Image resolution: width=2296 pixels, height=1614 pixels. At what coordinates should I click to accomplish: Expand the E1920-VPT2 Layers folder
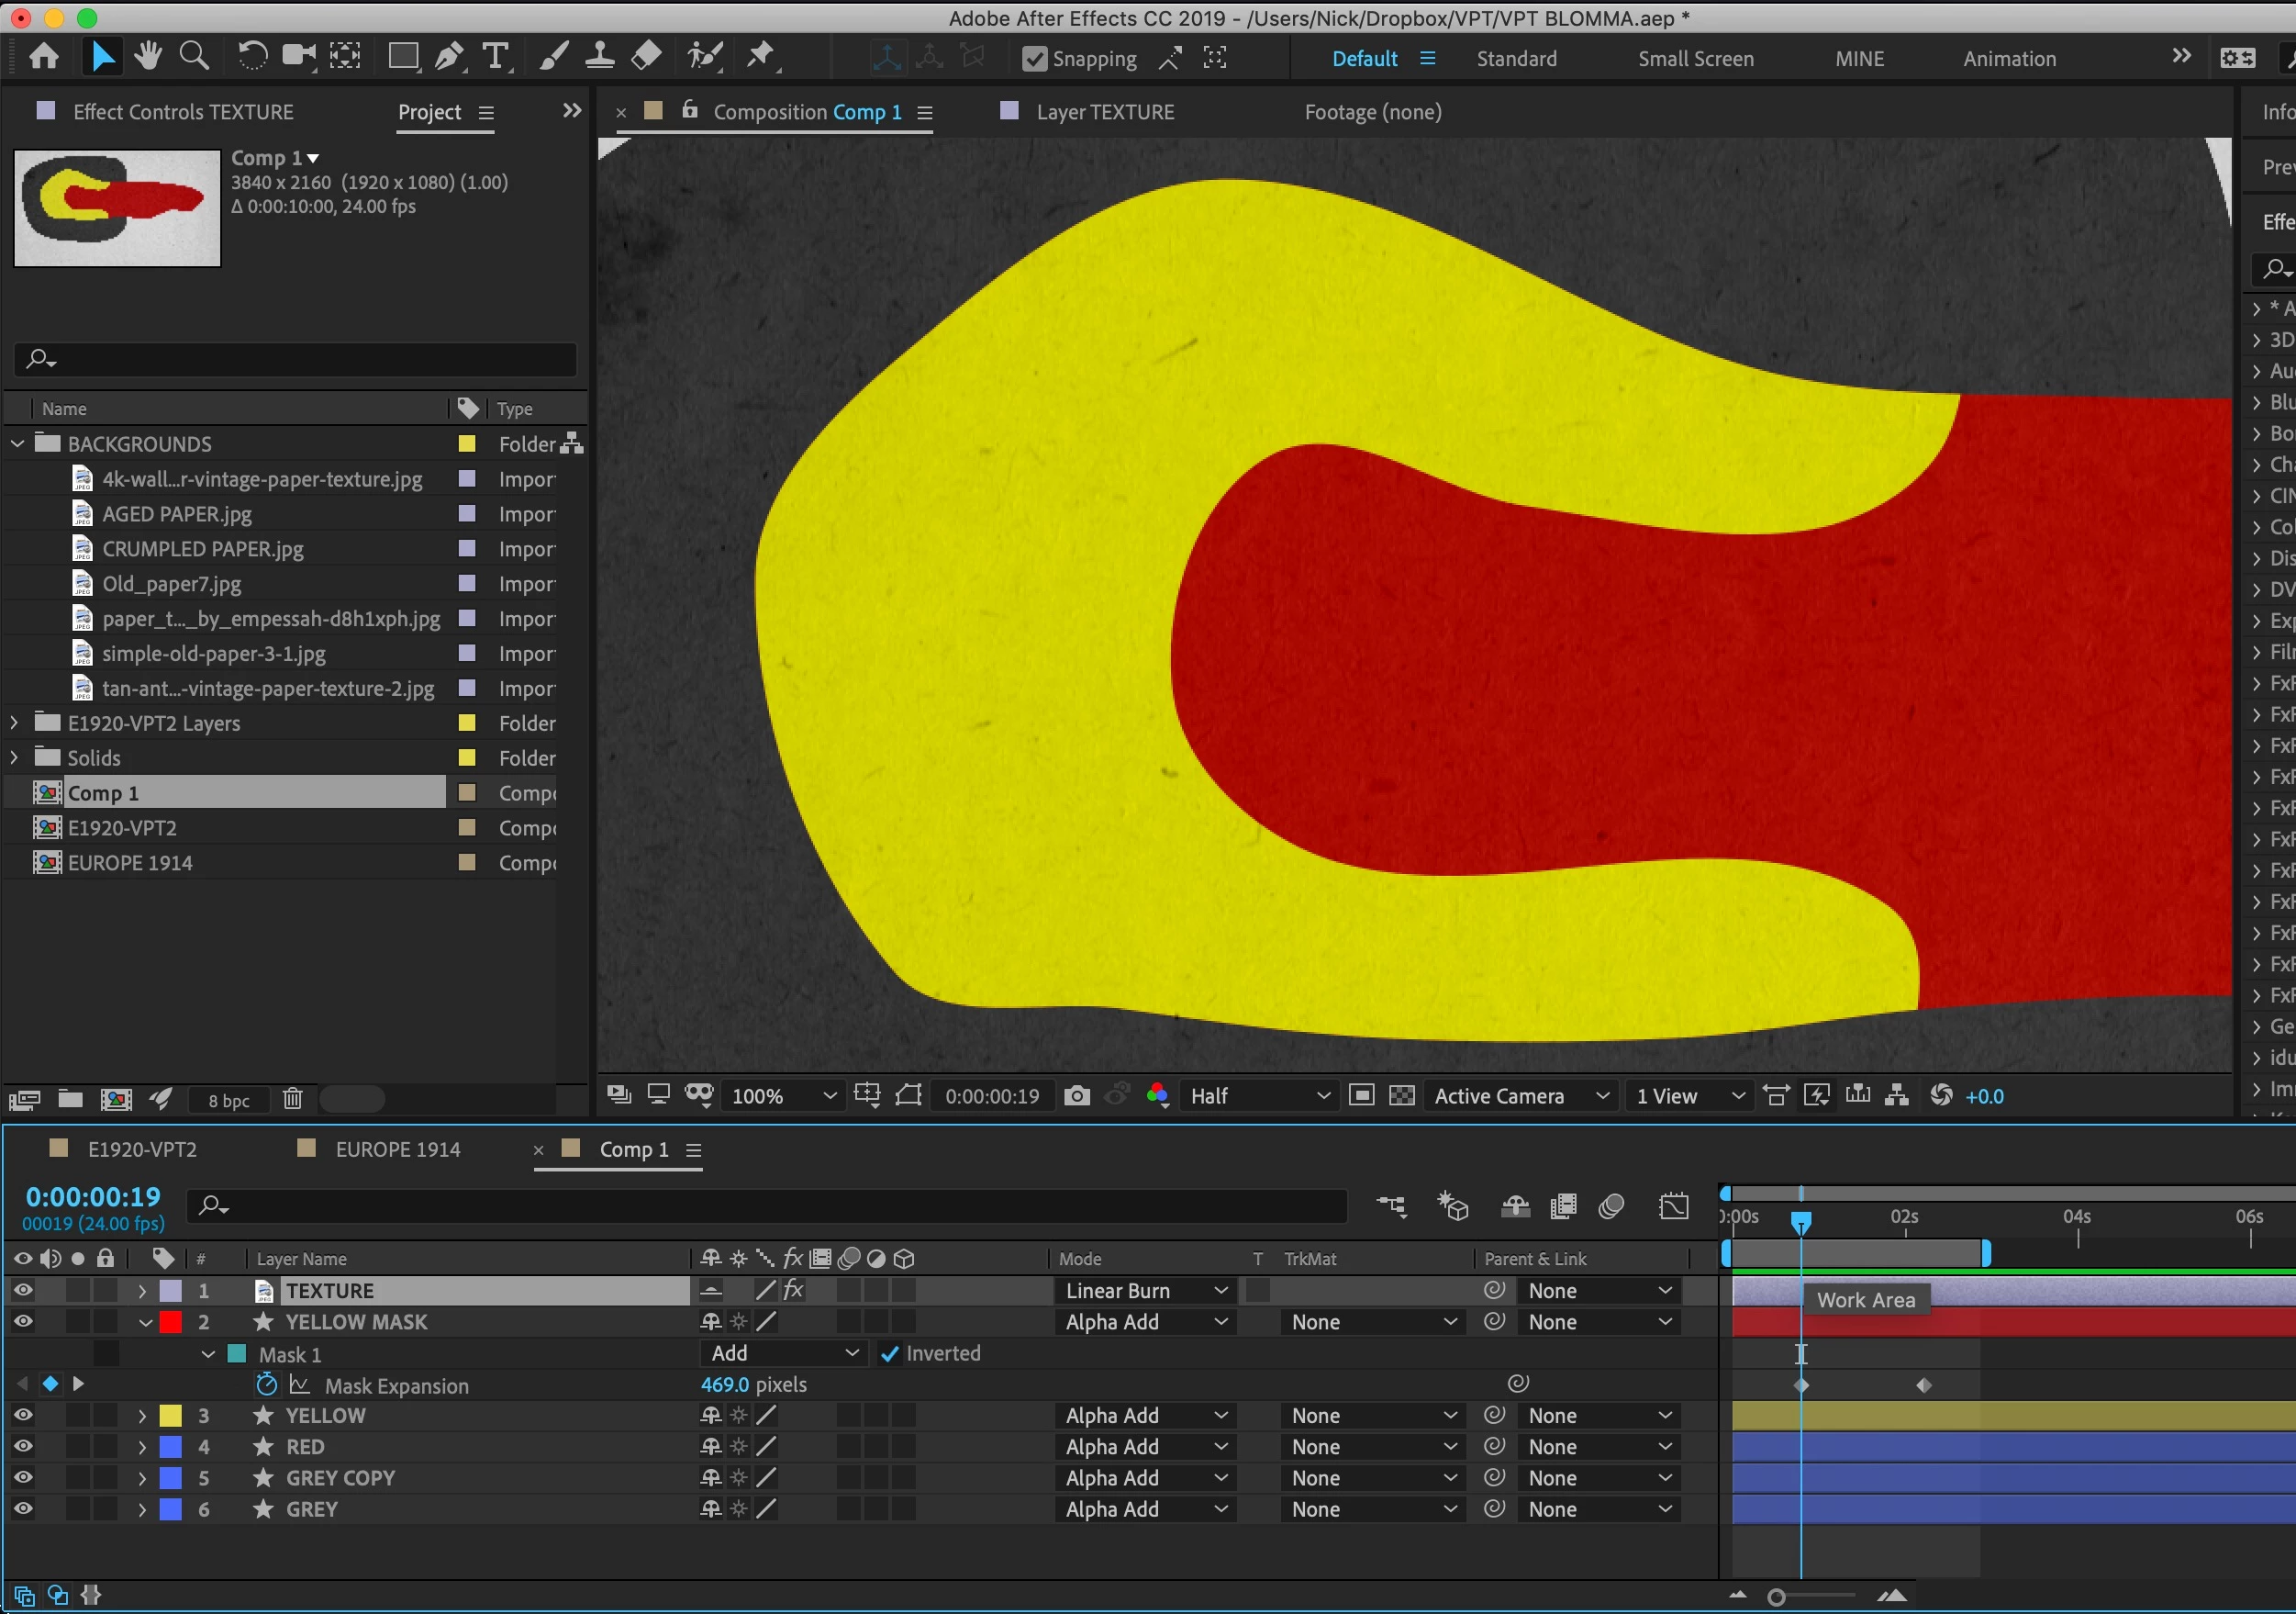pyautogui.click(x=14, y=723)
